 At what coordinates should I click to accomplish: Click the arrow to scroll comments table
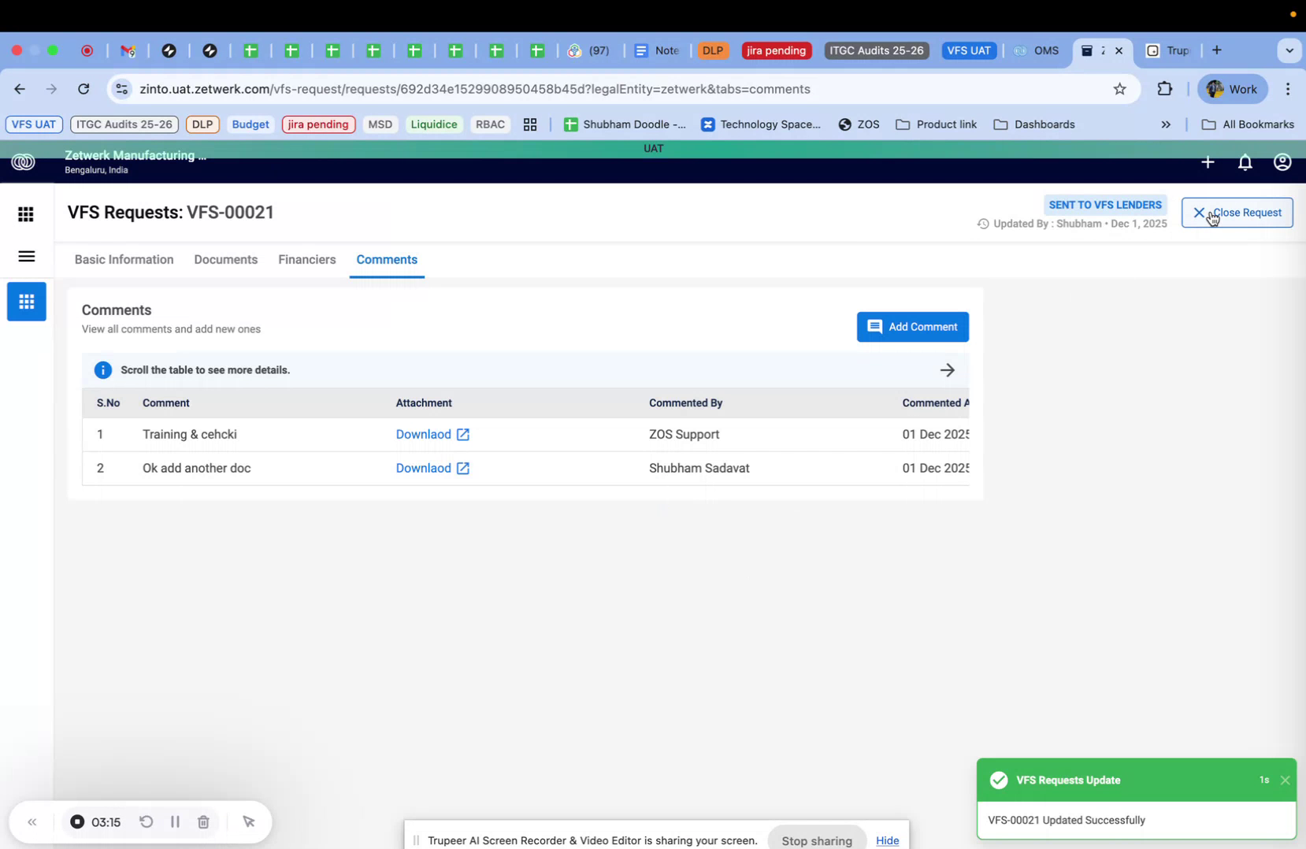coord(948,369)
